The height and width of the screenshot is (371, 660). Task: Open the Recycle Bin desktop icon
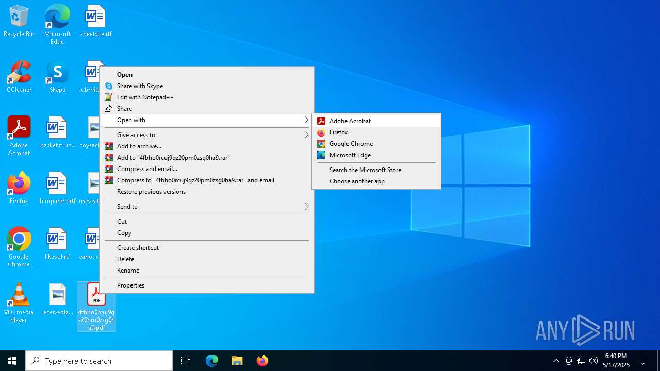click(x=19, y=22)
